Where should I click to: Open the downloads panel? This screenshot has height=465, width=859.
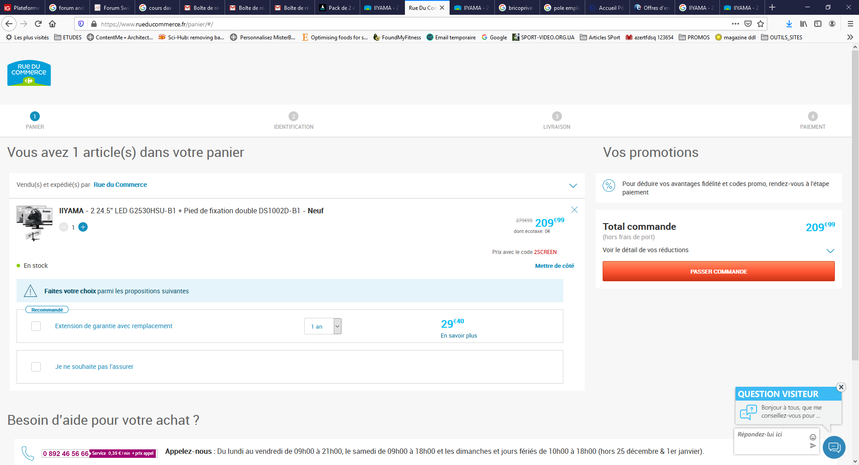[789, 24]
